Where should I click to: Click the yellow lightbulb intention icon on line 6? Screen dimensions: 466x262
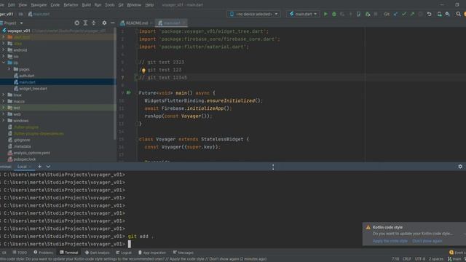(143, 70)
